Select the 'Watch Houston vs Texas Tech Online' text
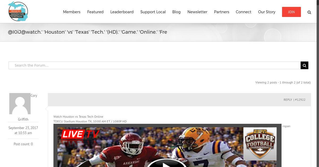319x167 pixels. click(78, 117)
